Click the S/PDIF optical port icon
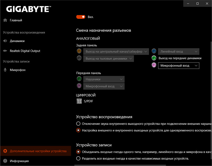 pos(79,101)
